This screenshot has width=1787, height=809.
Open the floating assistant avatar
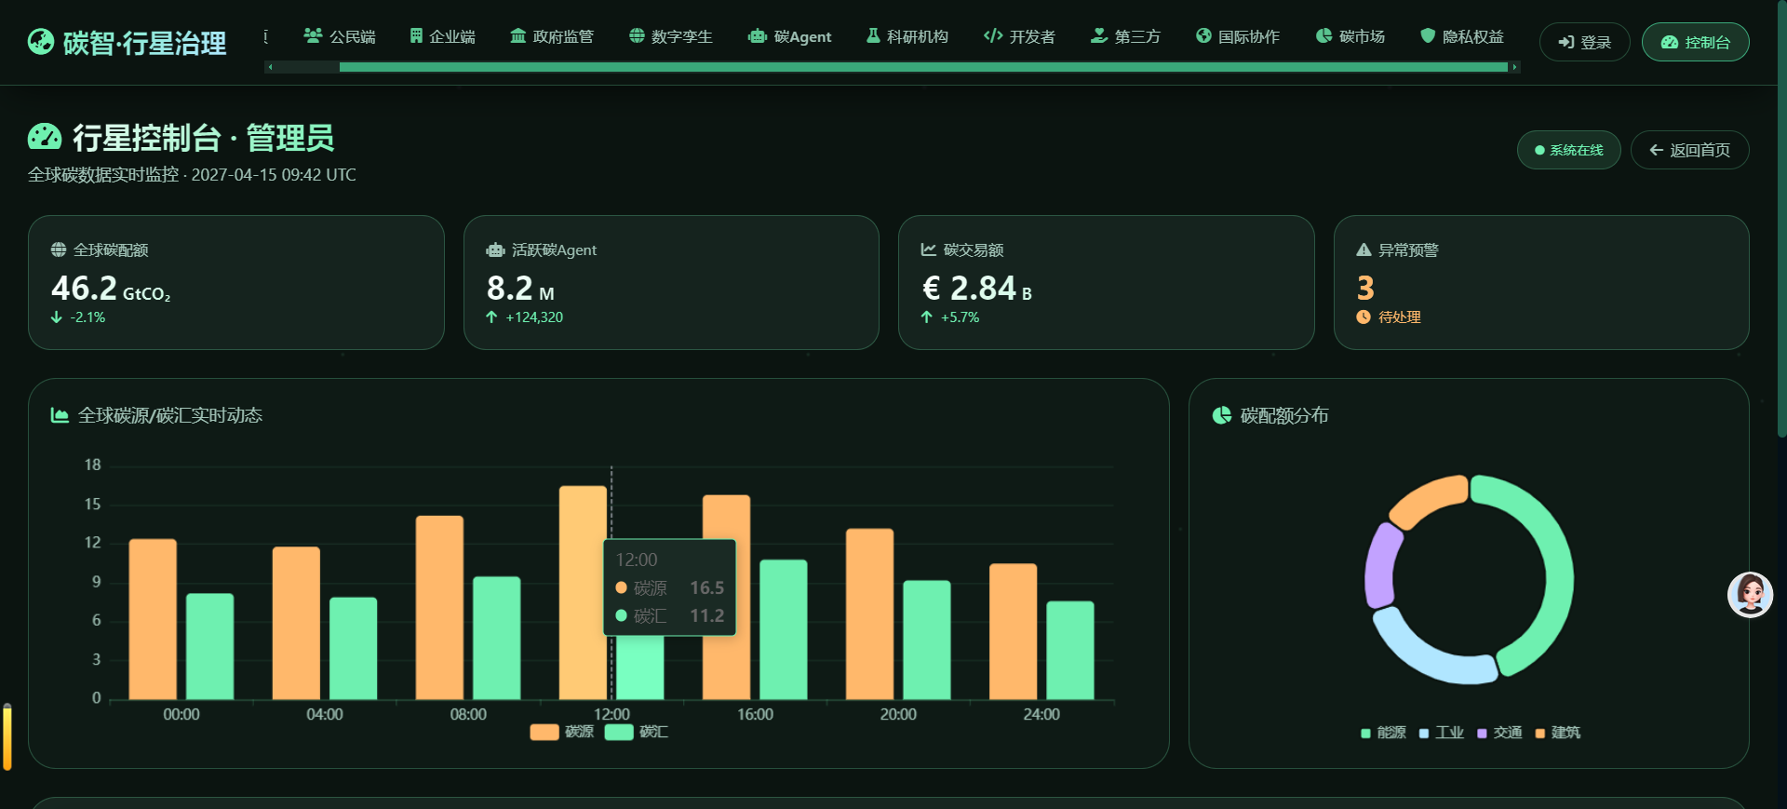coord(1750,595)
